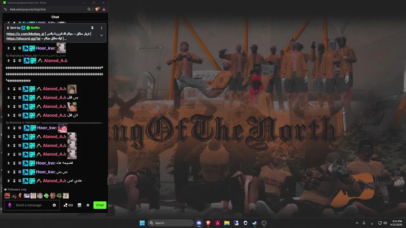This screenshot has width=406, height=228.
Task: Click the microphone icon in message box
Action: tap(10, 205)
